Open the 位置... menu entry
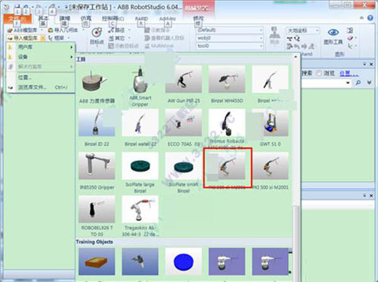The width and height of the screenshot is (378, 282). tap(25, 78)
